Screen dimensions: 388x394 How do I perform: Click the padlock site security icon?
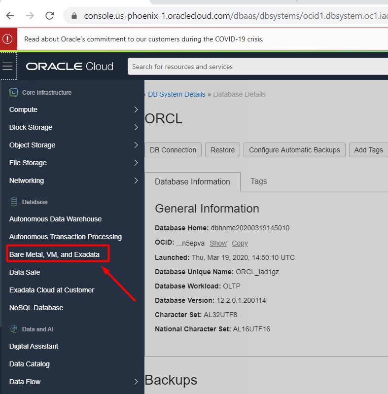click(74, 16)
